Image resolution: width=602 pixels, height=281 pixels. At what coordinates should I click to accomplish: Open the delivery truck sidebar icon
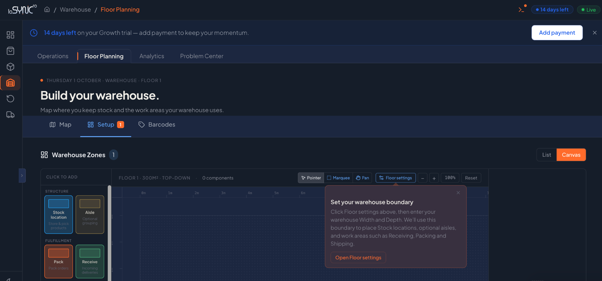[x=11, y=115]
